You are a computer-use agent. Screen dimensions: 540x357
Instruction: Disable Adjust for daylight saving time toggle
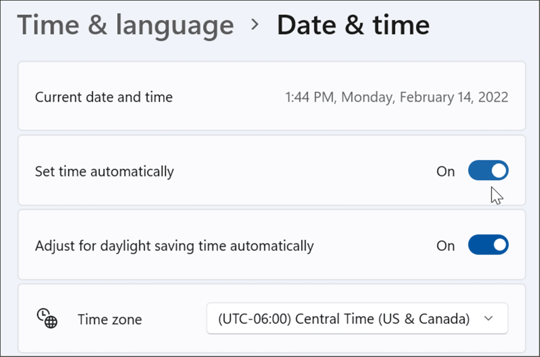tap(488, 245)
